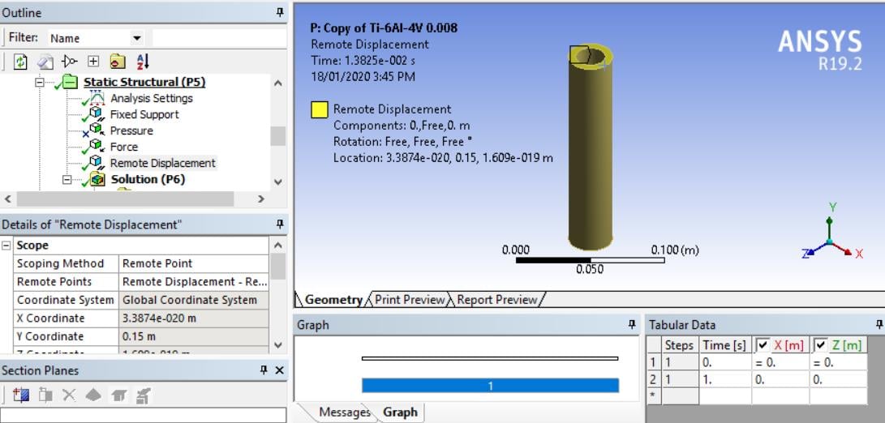Image resolution: width=885 pixels, height=423 pixels.
Task: Switch to the Report Preview tab
Action: point(496,300)
